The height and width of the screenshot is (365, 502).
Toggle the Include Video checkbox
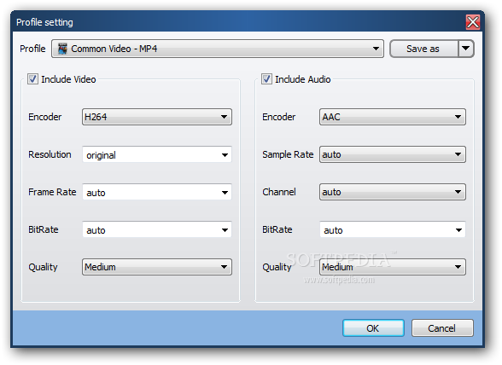(x=32, y=78)
